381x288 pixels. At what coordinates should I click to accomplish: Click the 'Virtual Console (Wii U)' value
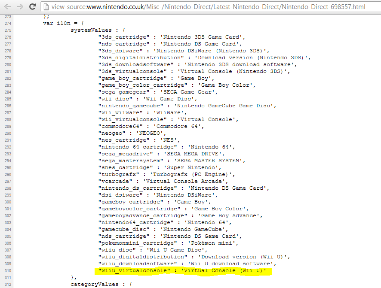[x=223, y=270]
